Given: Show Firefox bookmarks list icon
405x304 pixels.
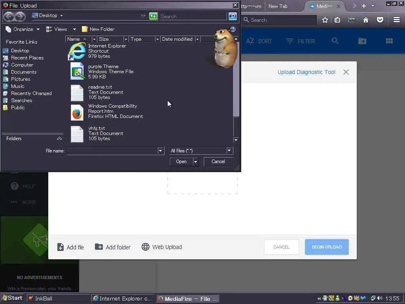Looking at the screenshot, I should pyautogui.click(x=337, y=20).
